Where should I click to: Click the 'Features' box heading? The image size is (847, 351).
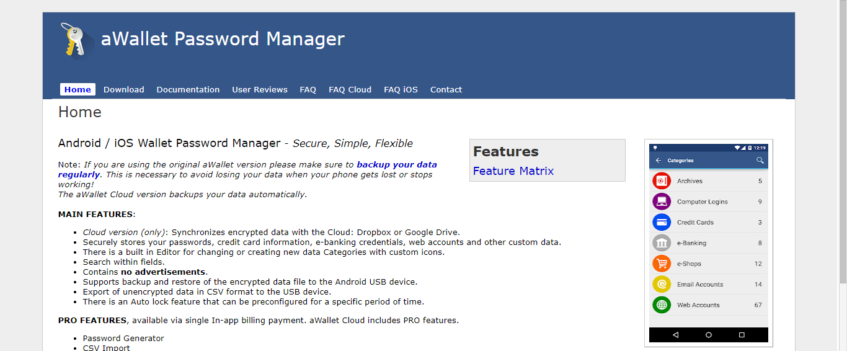click(506, 152)
